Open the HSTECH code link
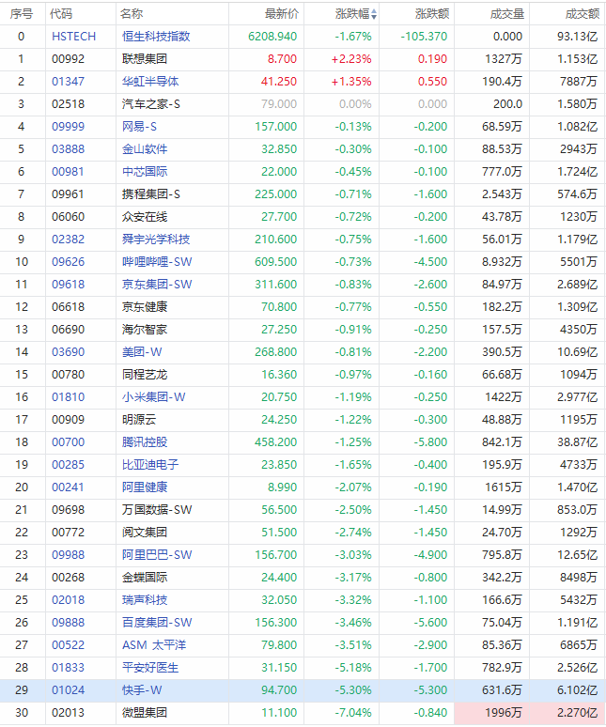This screenshot has height=727, width=606. click(x=73, y=37)
